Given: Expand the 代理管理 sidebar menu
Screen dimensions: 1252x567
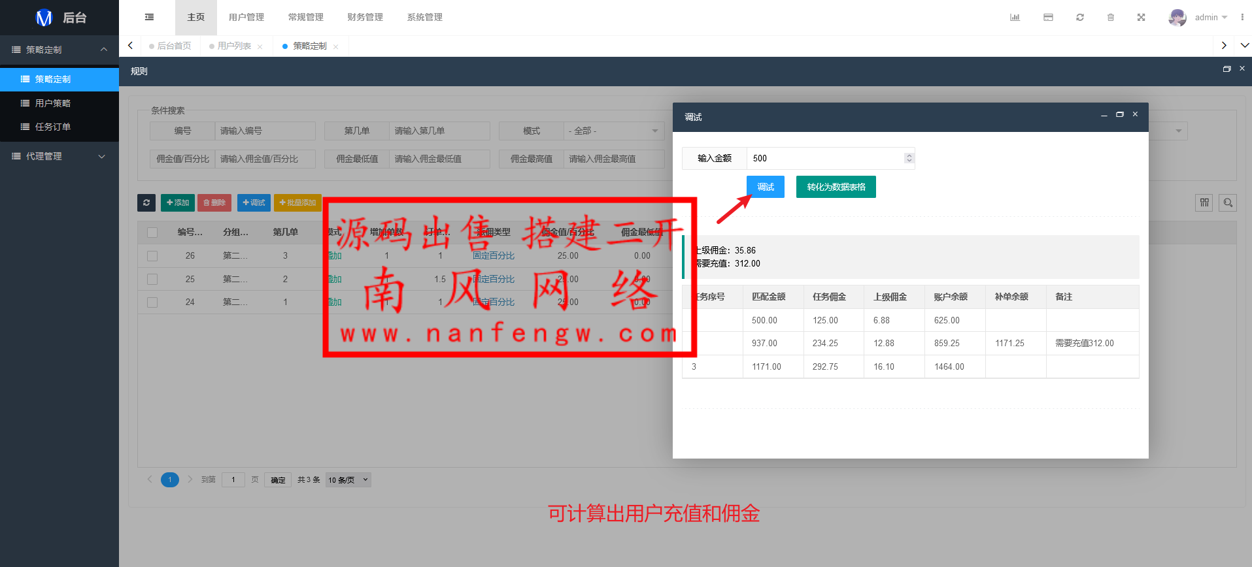Looking at the screenshot, I should tap(59, 156).
